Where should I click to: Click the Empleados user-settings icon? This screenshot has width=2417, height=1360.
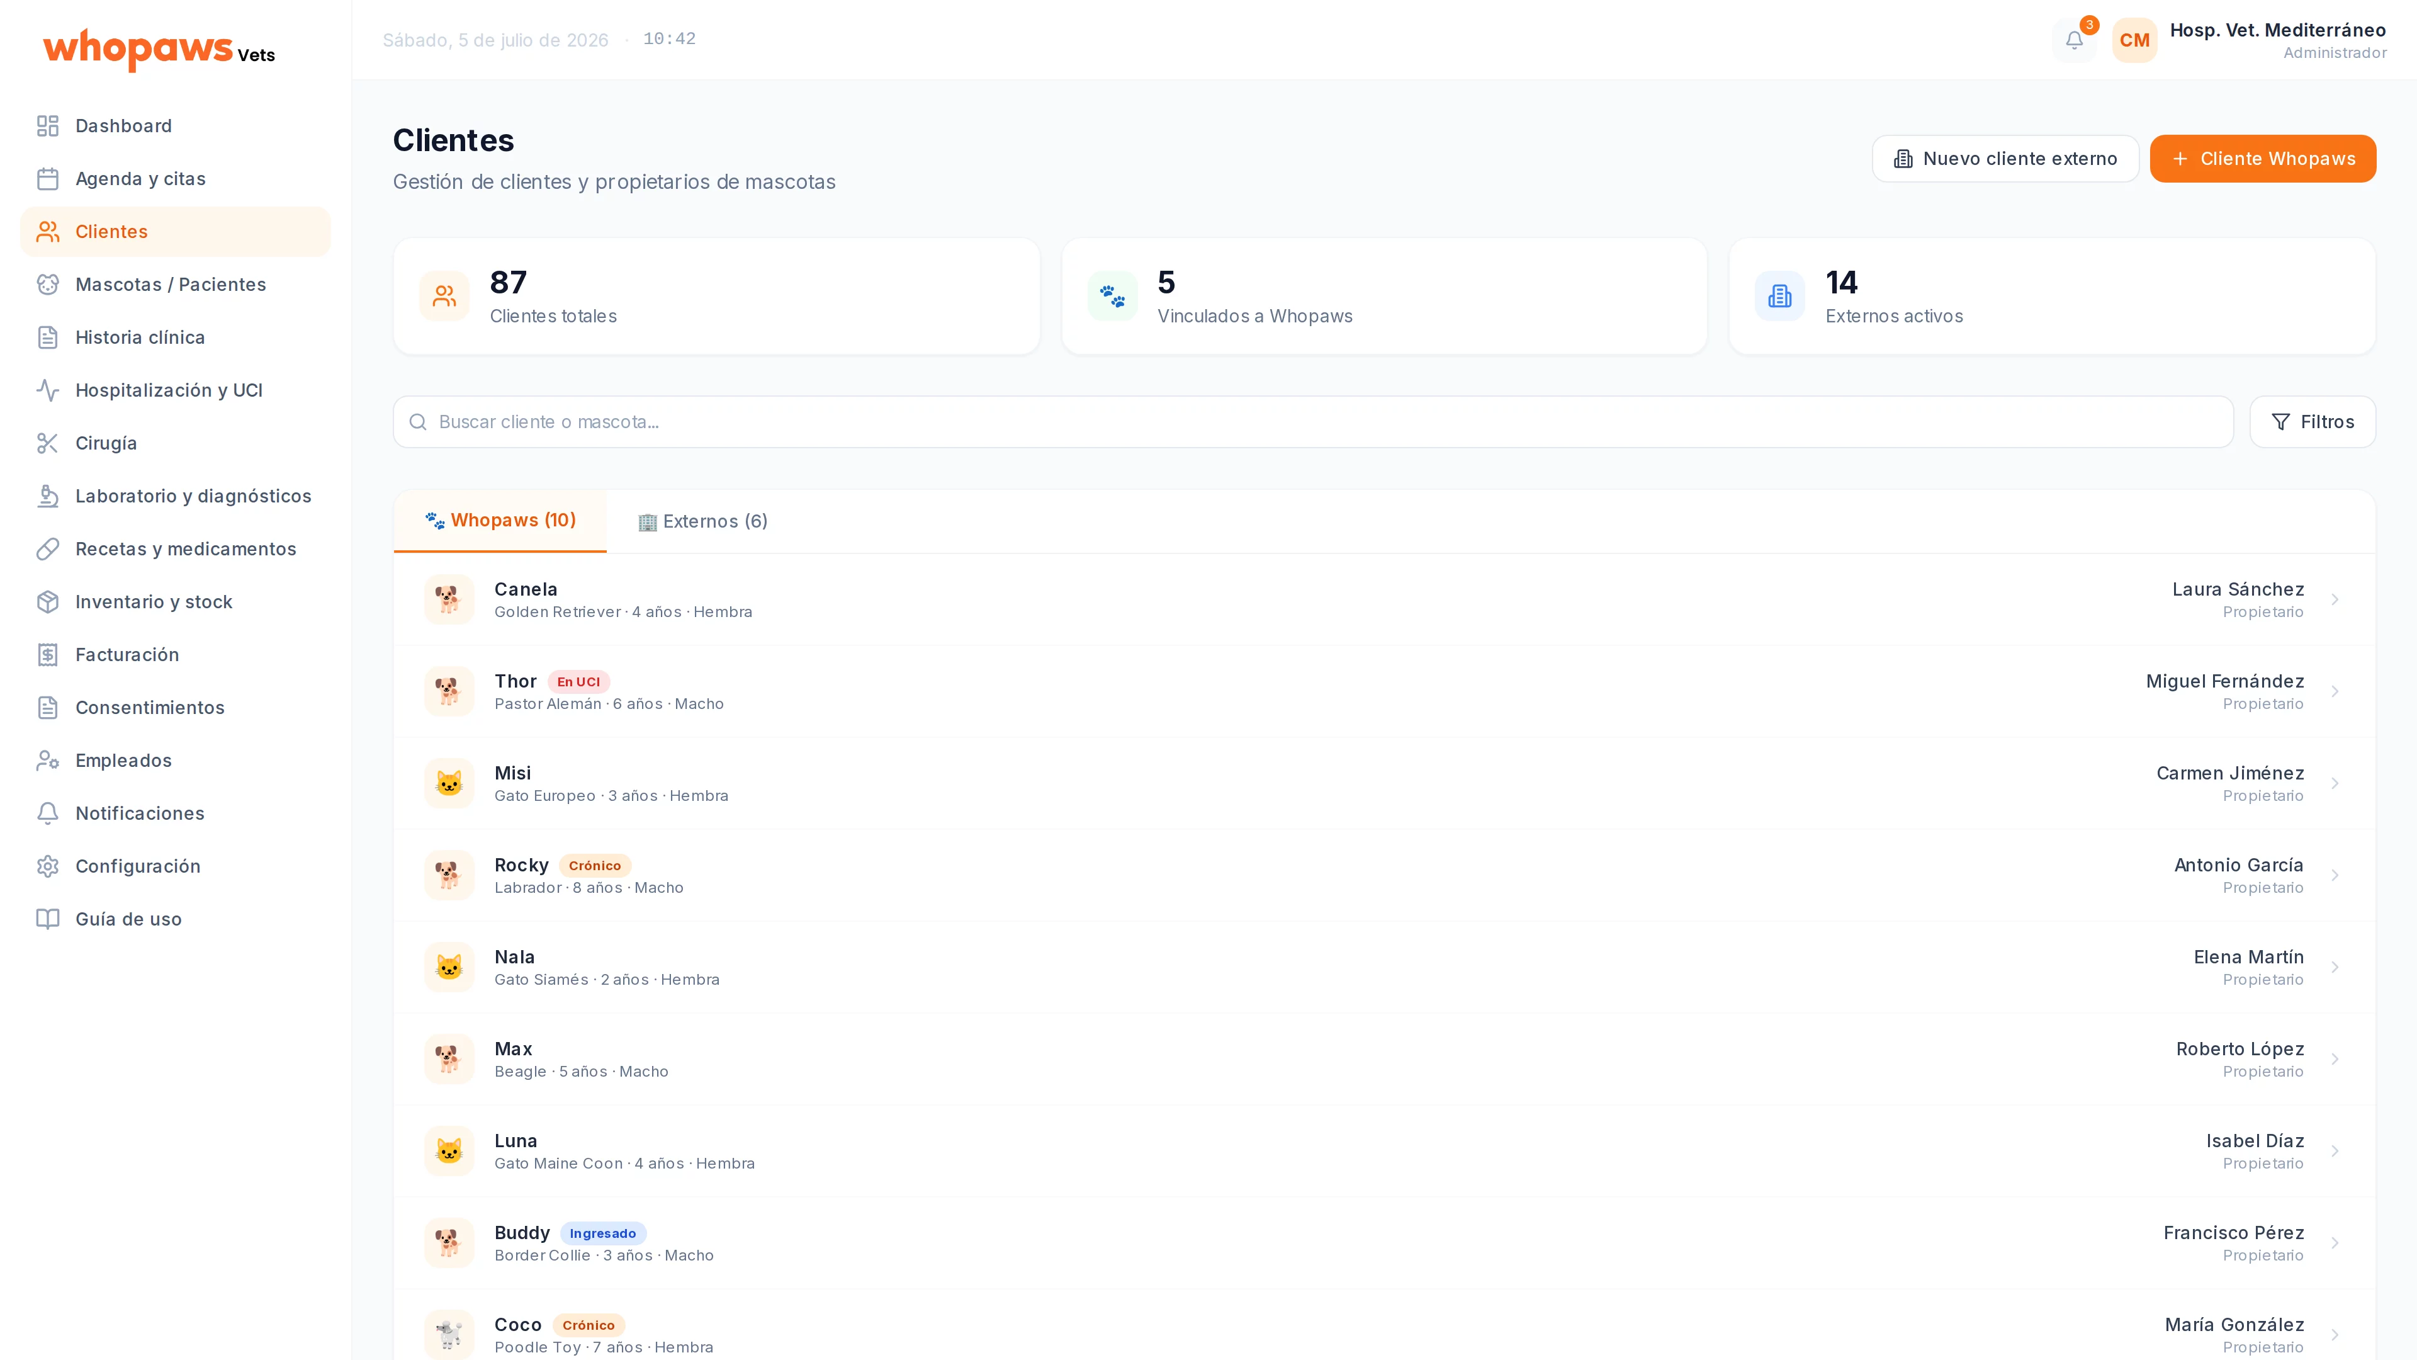(x=48, y=760)
